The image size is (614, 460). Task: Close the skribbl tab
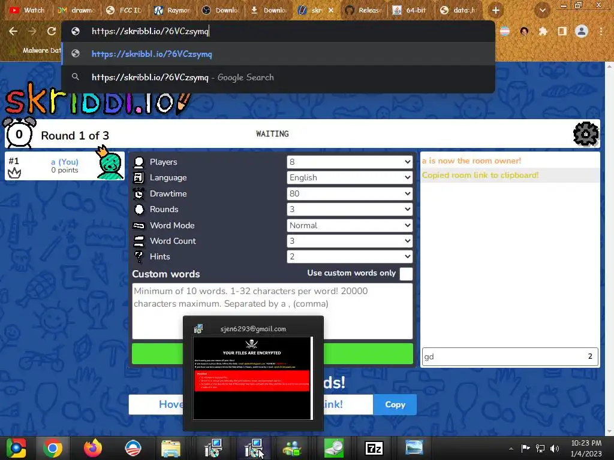pos(331,10)
